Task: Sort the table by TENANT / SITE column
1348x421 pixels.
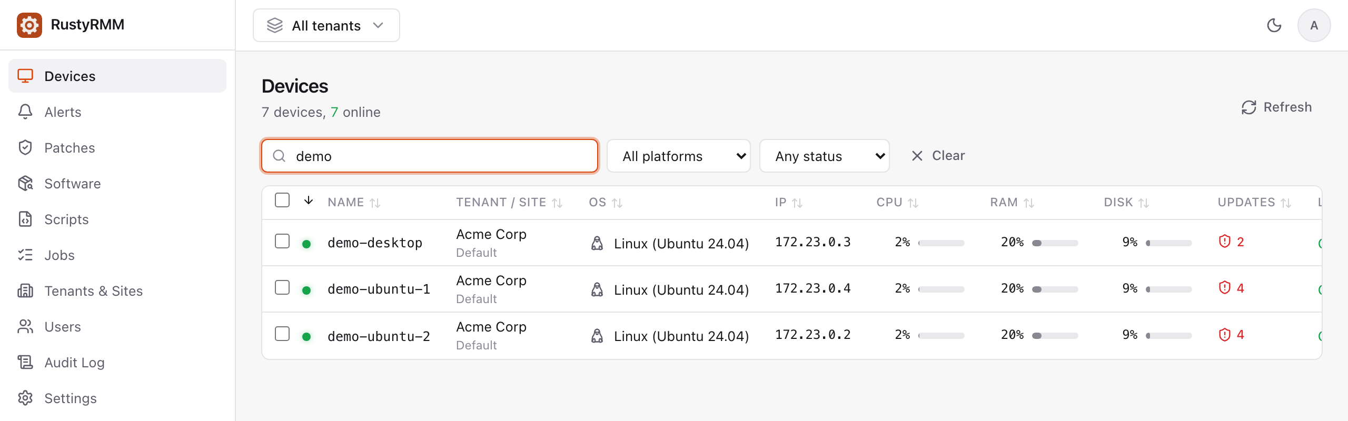Action: pos(509,203)
